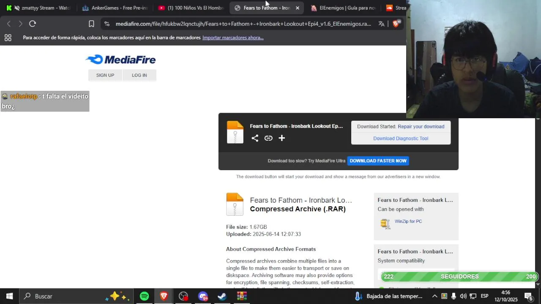The width and height of the screenshot is (541, 304).
Task: Click Importar marcadores ahora link
Action: click(233, 38)
